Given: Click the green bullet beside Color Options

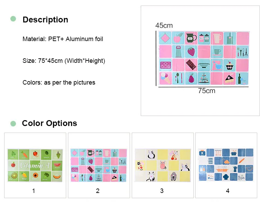Looking at the screenshot, I should click(x=13, y=124).
